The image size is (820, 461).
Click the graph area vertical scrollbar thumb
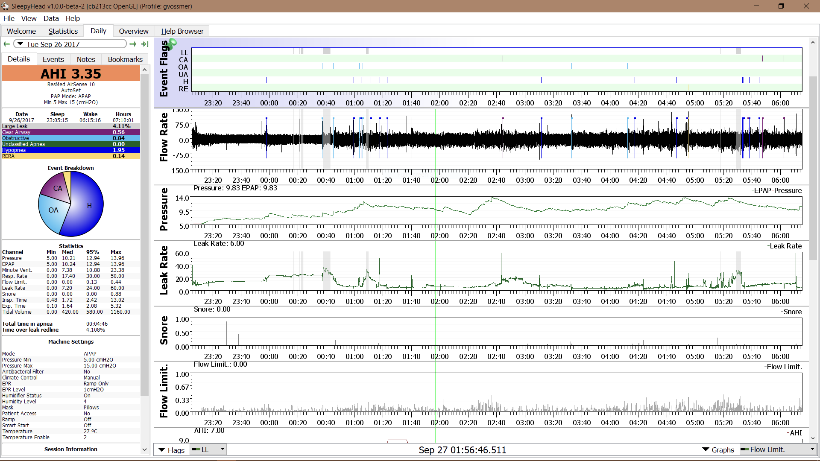click(813, 168)
